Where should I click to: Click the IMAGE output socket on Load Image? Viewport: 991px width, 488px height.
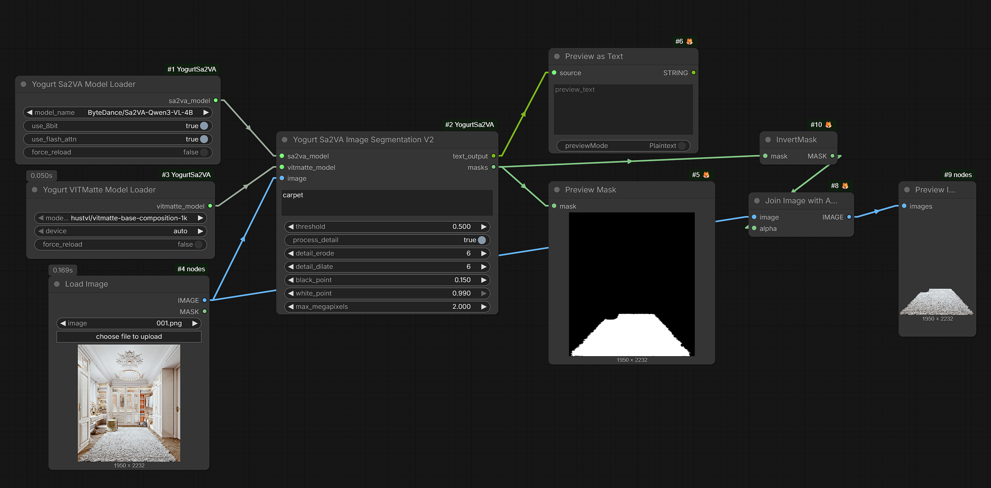pos(205,300)
